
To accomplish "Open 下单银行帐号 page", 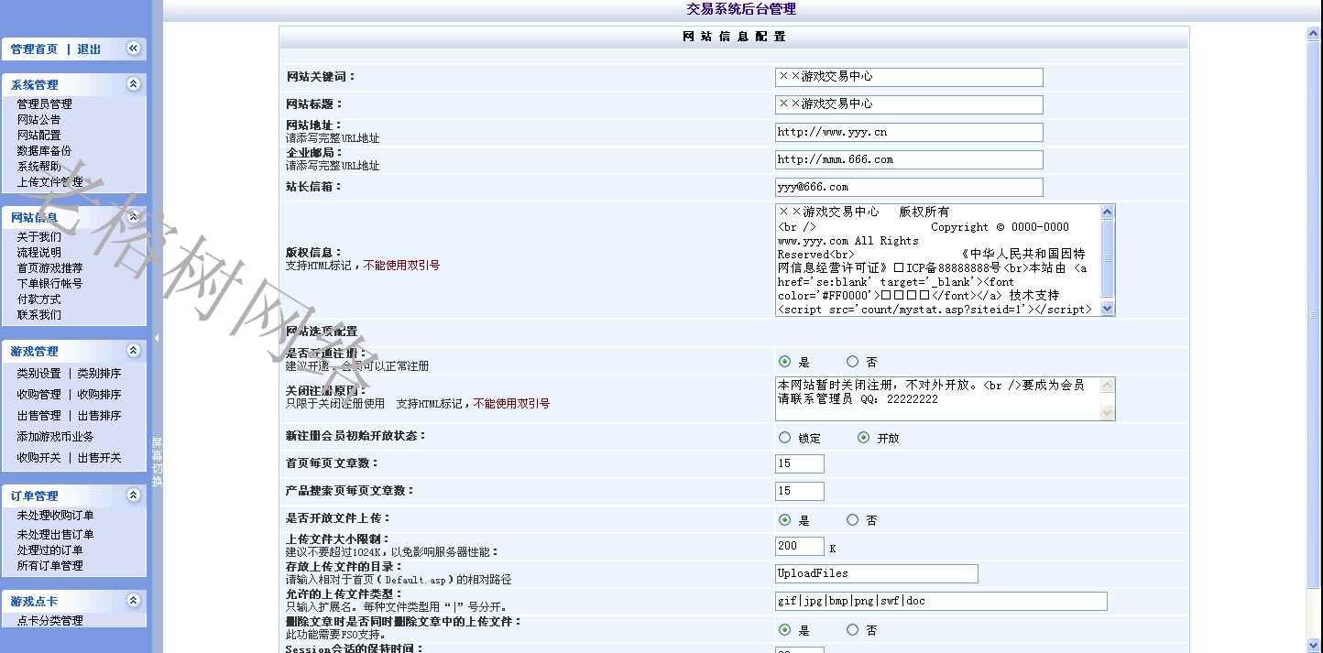I will click(x=49, y=284).
